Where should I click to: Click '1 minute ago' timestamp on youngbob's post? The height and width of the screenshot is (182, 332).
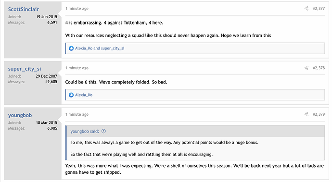coord(77,114)
